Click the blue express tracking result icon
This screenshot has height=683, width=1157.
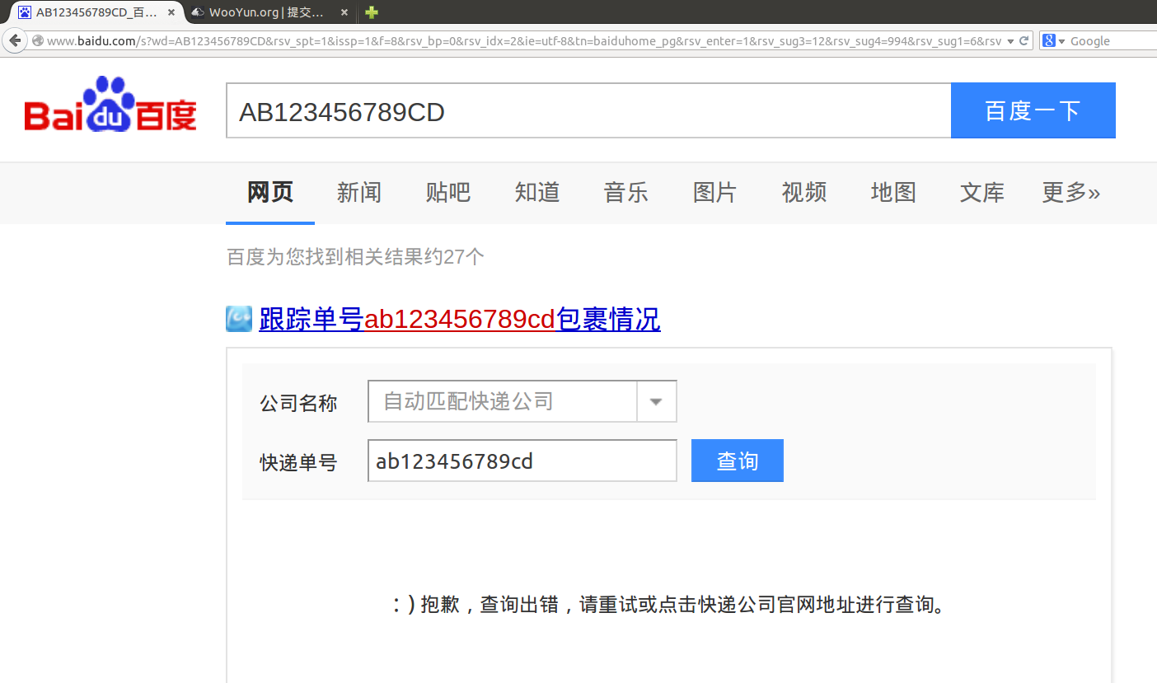coord(239,319)
